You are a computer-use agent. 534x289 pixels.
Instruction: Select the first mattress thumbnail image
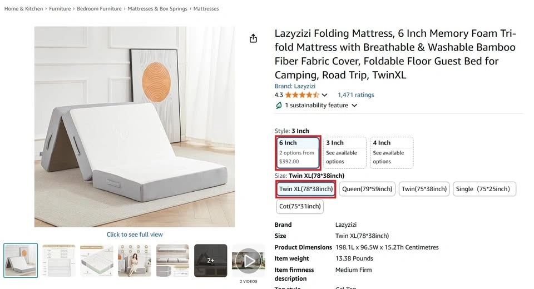21,260
